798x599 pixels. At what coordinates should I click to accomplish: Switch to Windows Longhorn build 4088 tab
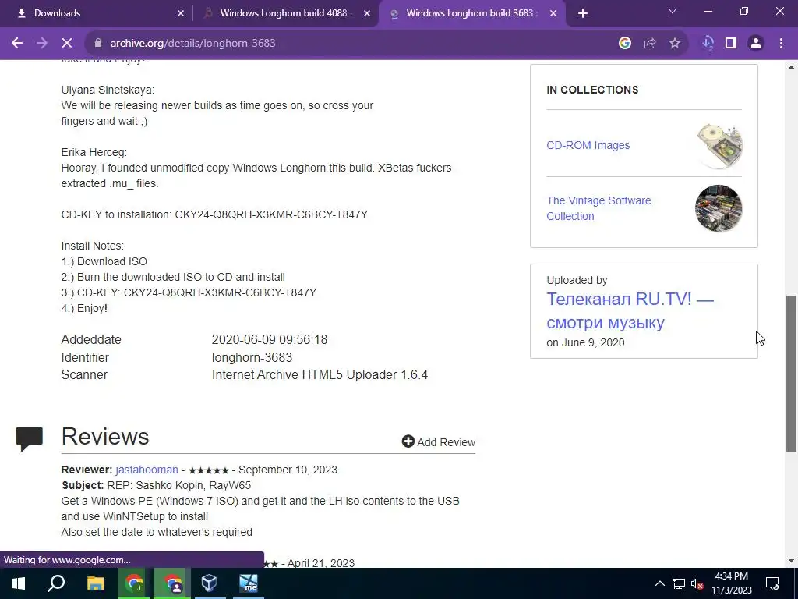click(x=285, y=13)
